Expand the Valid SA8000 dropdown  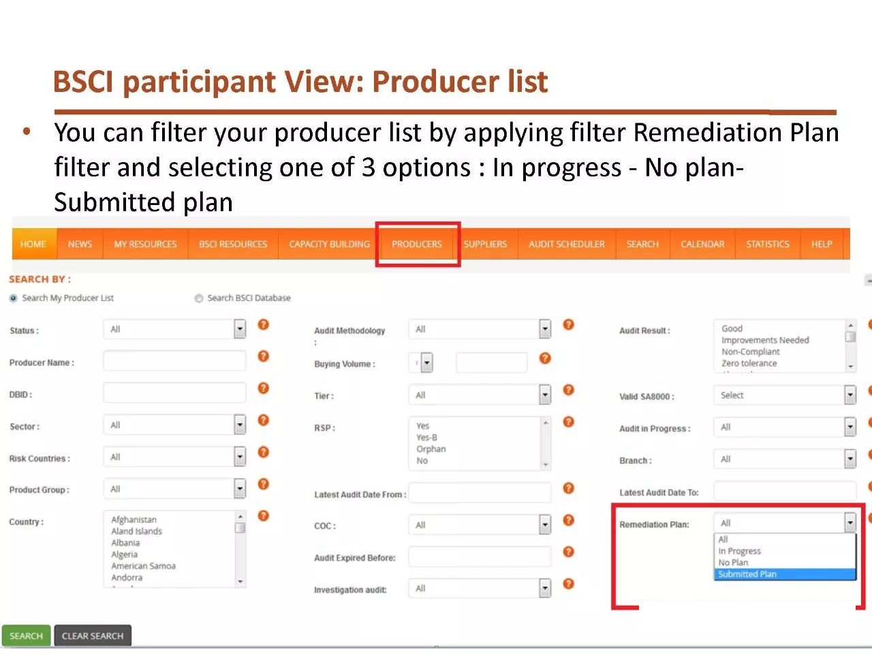coord(850,395)
